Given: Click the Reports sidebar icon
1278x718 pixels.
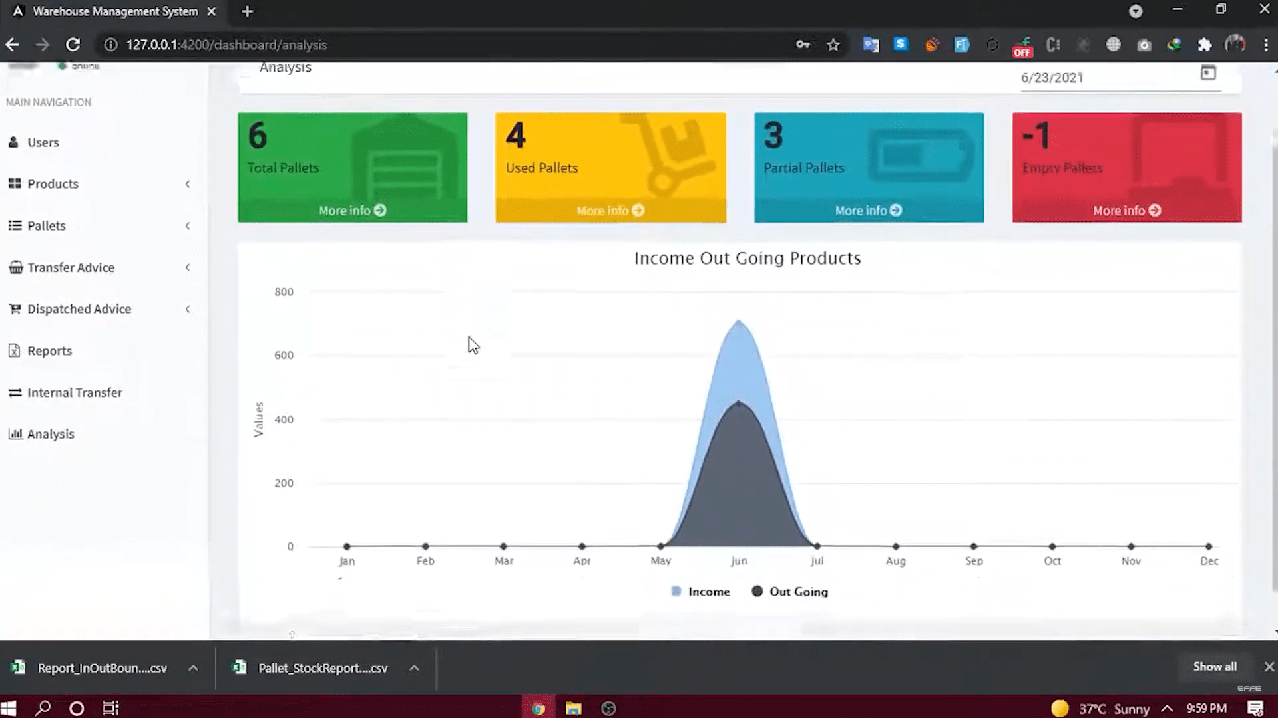Looking at the screenshot, I should coord(13,350).
